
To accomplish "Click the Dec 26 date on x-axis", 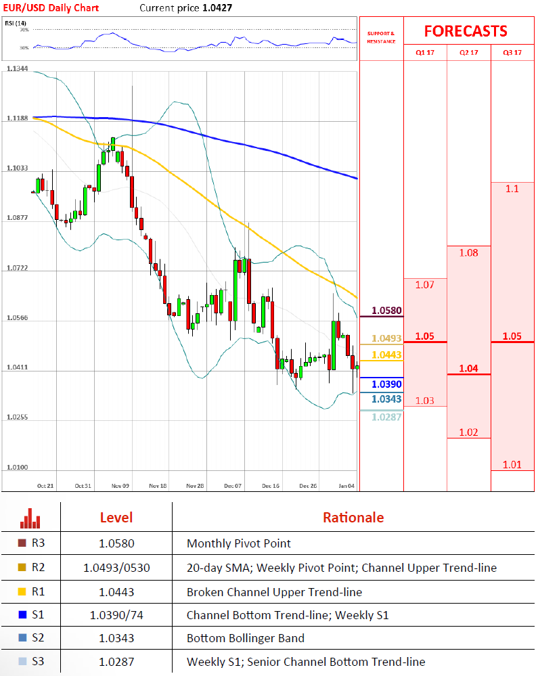I will tap(308, 486).
